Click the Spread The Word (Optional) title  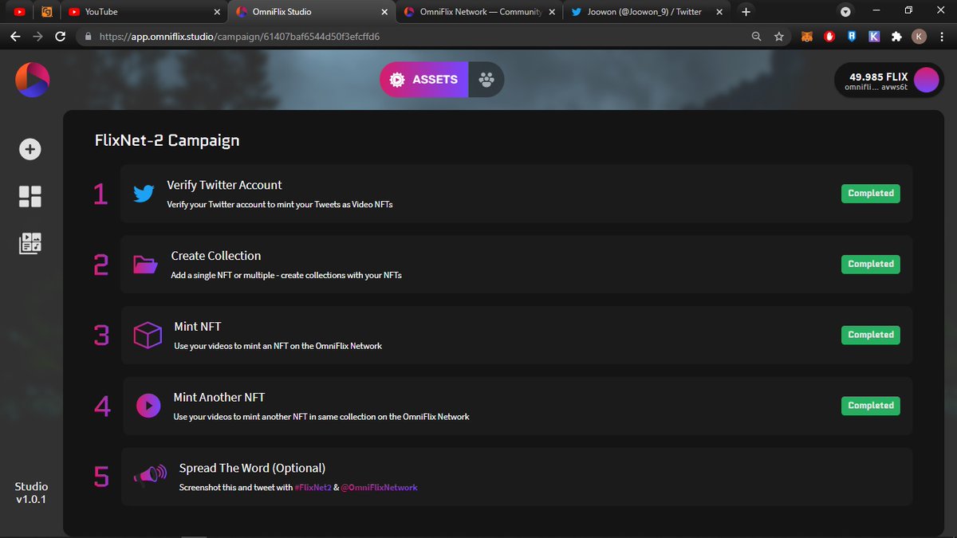pos(252,468)
